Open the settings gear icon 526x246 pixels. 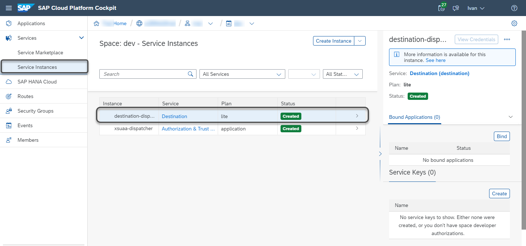point(514,23)
